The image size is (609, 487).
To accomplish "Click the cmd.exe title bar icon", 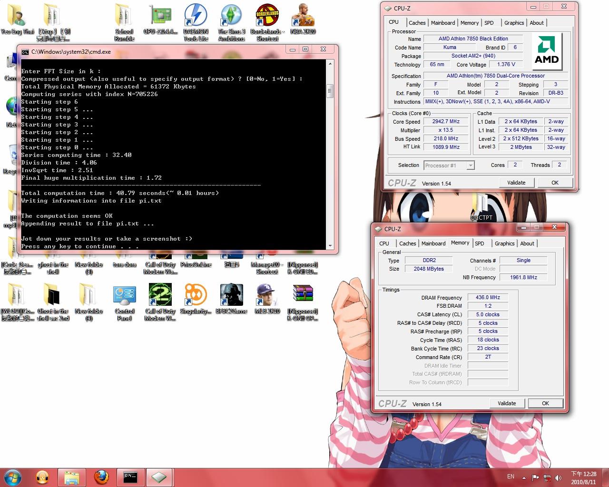I will [x=25, y=52].
